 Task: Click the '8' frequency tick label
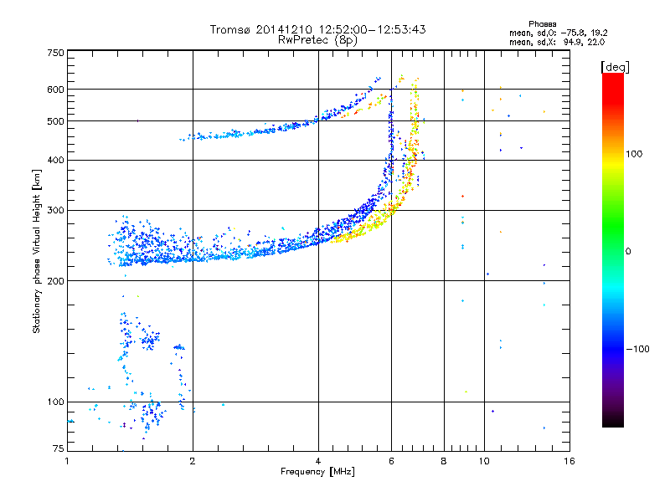coord(444,461)
